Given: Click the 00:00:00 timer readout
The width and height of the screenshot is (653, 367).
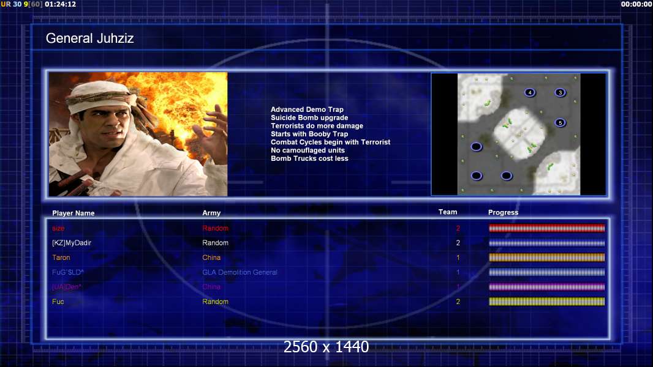Looking at the screenshot, I should pyautogui.click(x=636, y=4).
